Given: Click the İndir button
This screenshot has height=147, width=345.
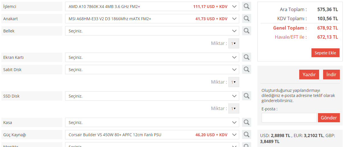Looking at the screenshot, I should (331, 74).
